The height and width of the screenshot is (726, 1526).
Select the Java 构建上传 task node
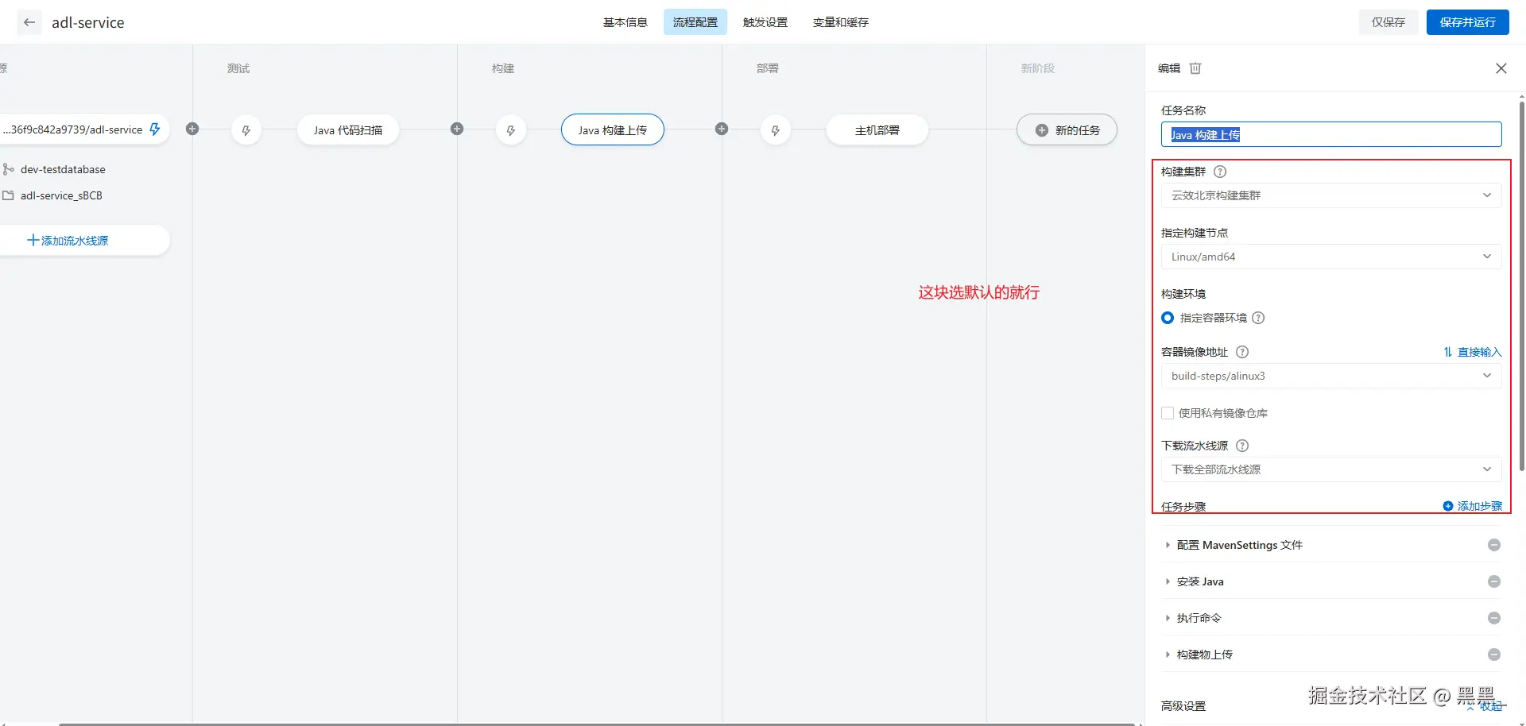[613, 130]
